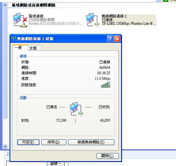Click the 停用(D) disable button
This screenshot has height=166, width=176.
54,142
